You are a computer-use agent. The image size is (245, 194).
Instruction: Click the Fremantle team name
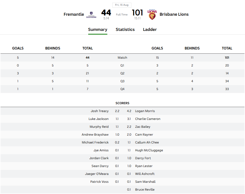pyautogui.click(x=74, y=14)
